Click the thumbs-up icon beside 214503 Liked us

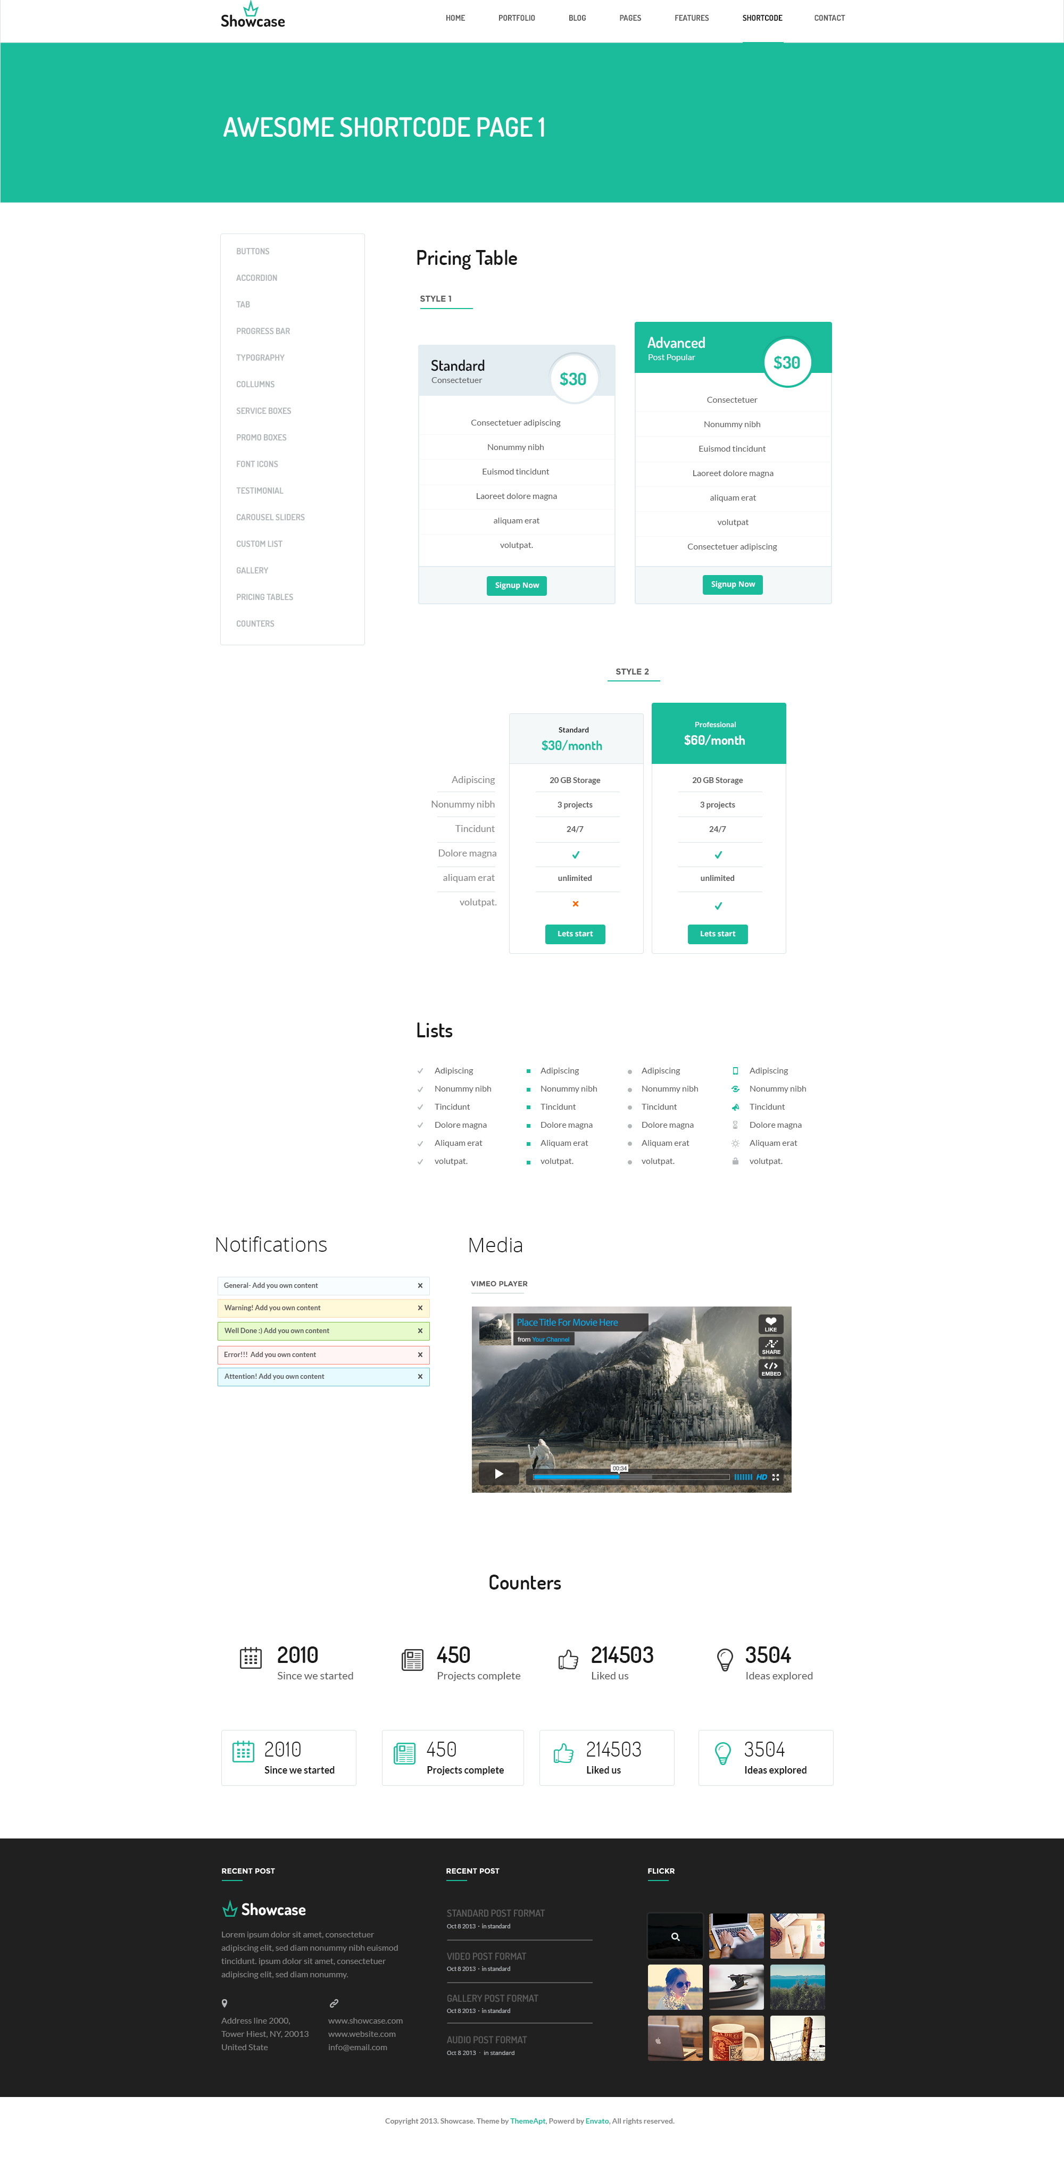pos(568,1660)
